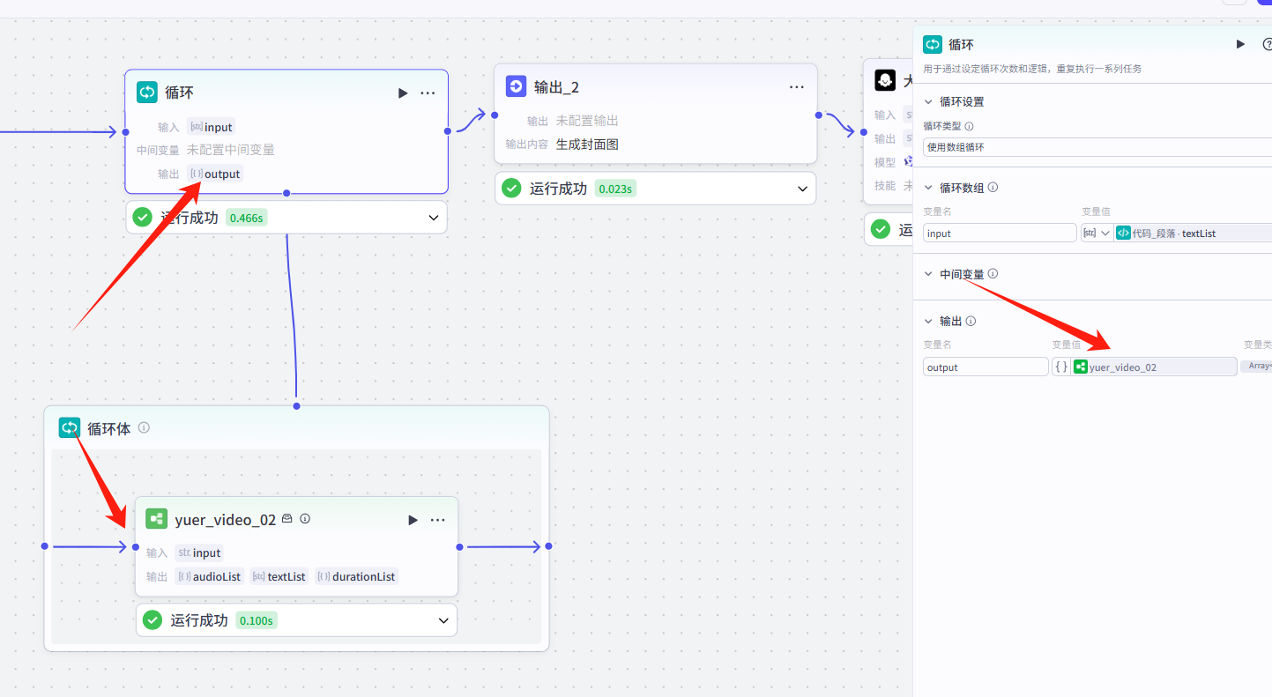
Task: Expand the 输出_2 run result 0.023s
Action: click(802, 189)
